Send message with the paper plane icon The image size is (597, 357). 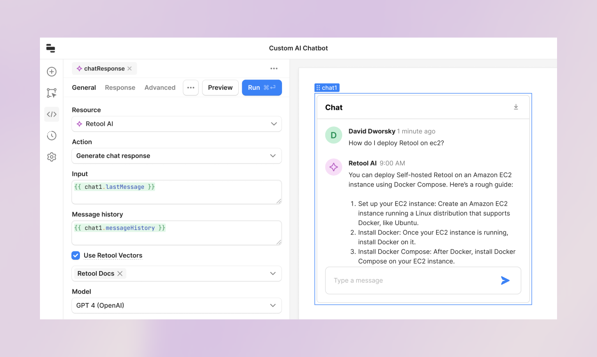pos(505,280)
